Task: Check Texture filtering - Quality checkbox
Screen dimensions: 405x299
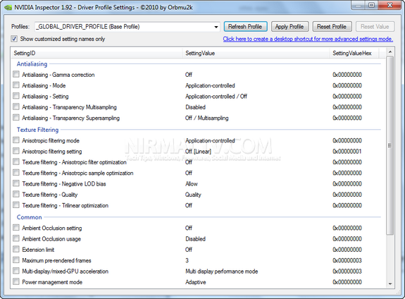Action: coord(16,194)
